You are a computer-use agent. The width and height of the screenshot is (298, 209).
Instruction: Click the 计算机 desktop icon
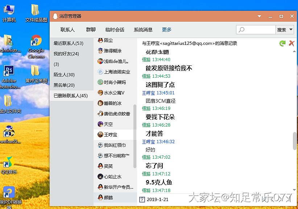click(9, 13)
